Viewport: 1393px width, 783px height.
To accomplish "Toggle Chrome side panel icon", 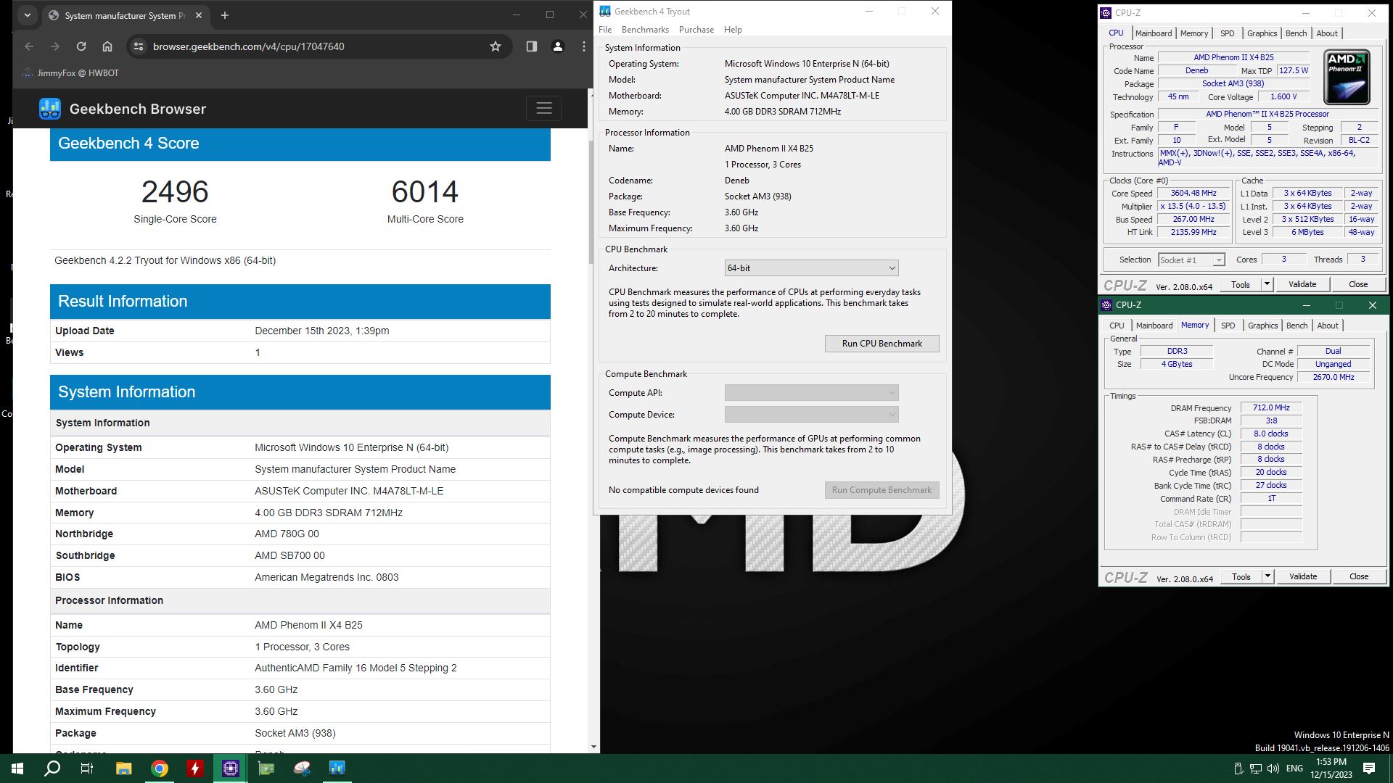I will (532, 46).
